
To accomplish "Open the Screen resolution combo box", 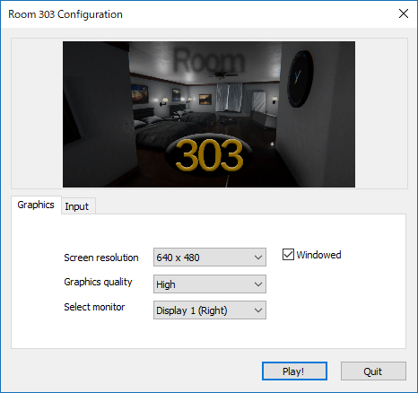I will 210,257.
